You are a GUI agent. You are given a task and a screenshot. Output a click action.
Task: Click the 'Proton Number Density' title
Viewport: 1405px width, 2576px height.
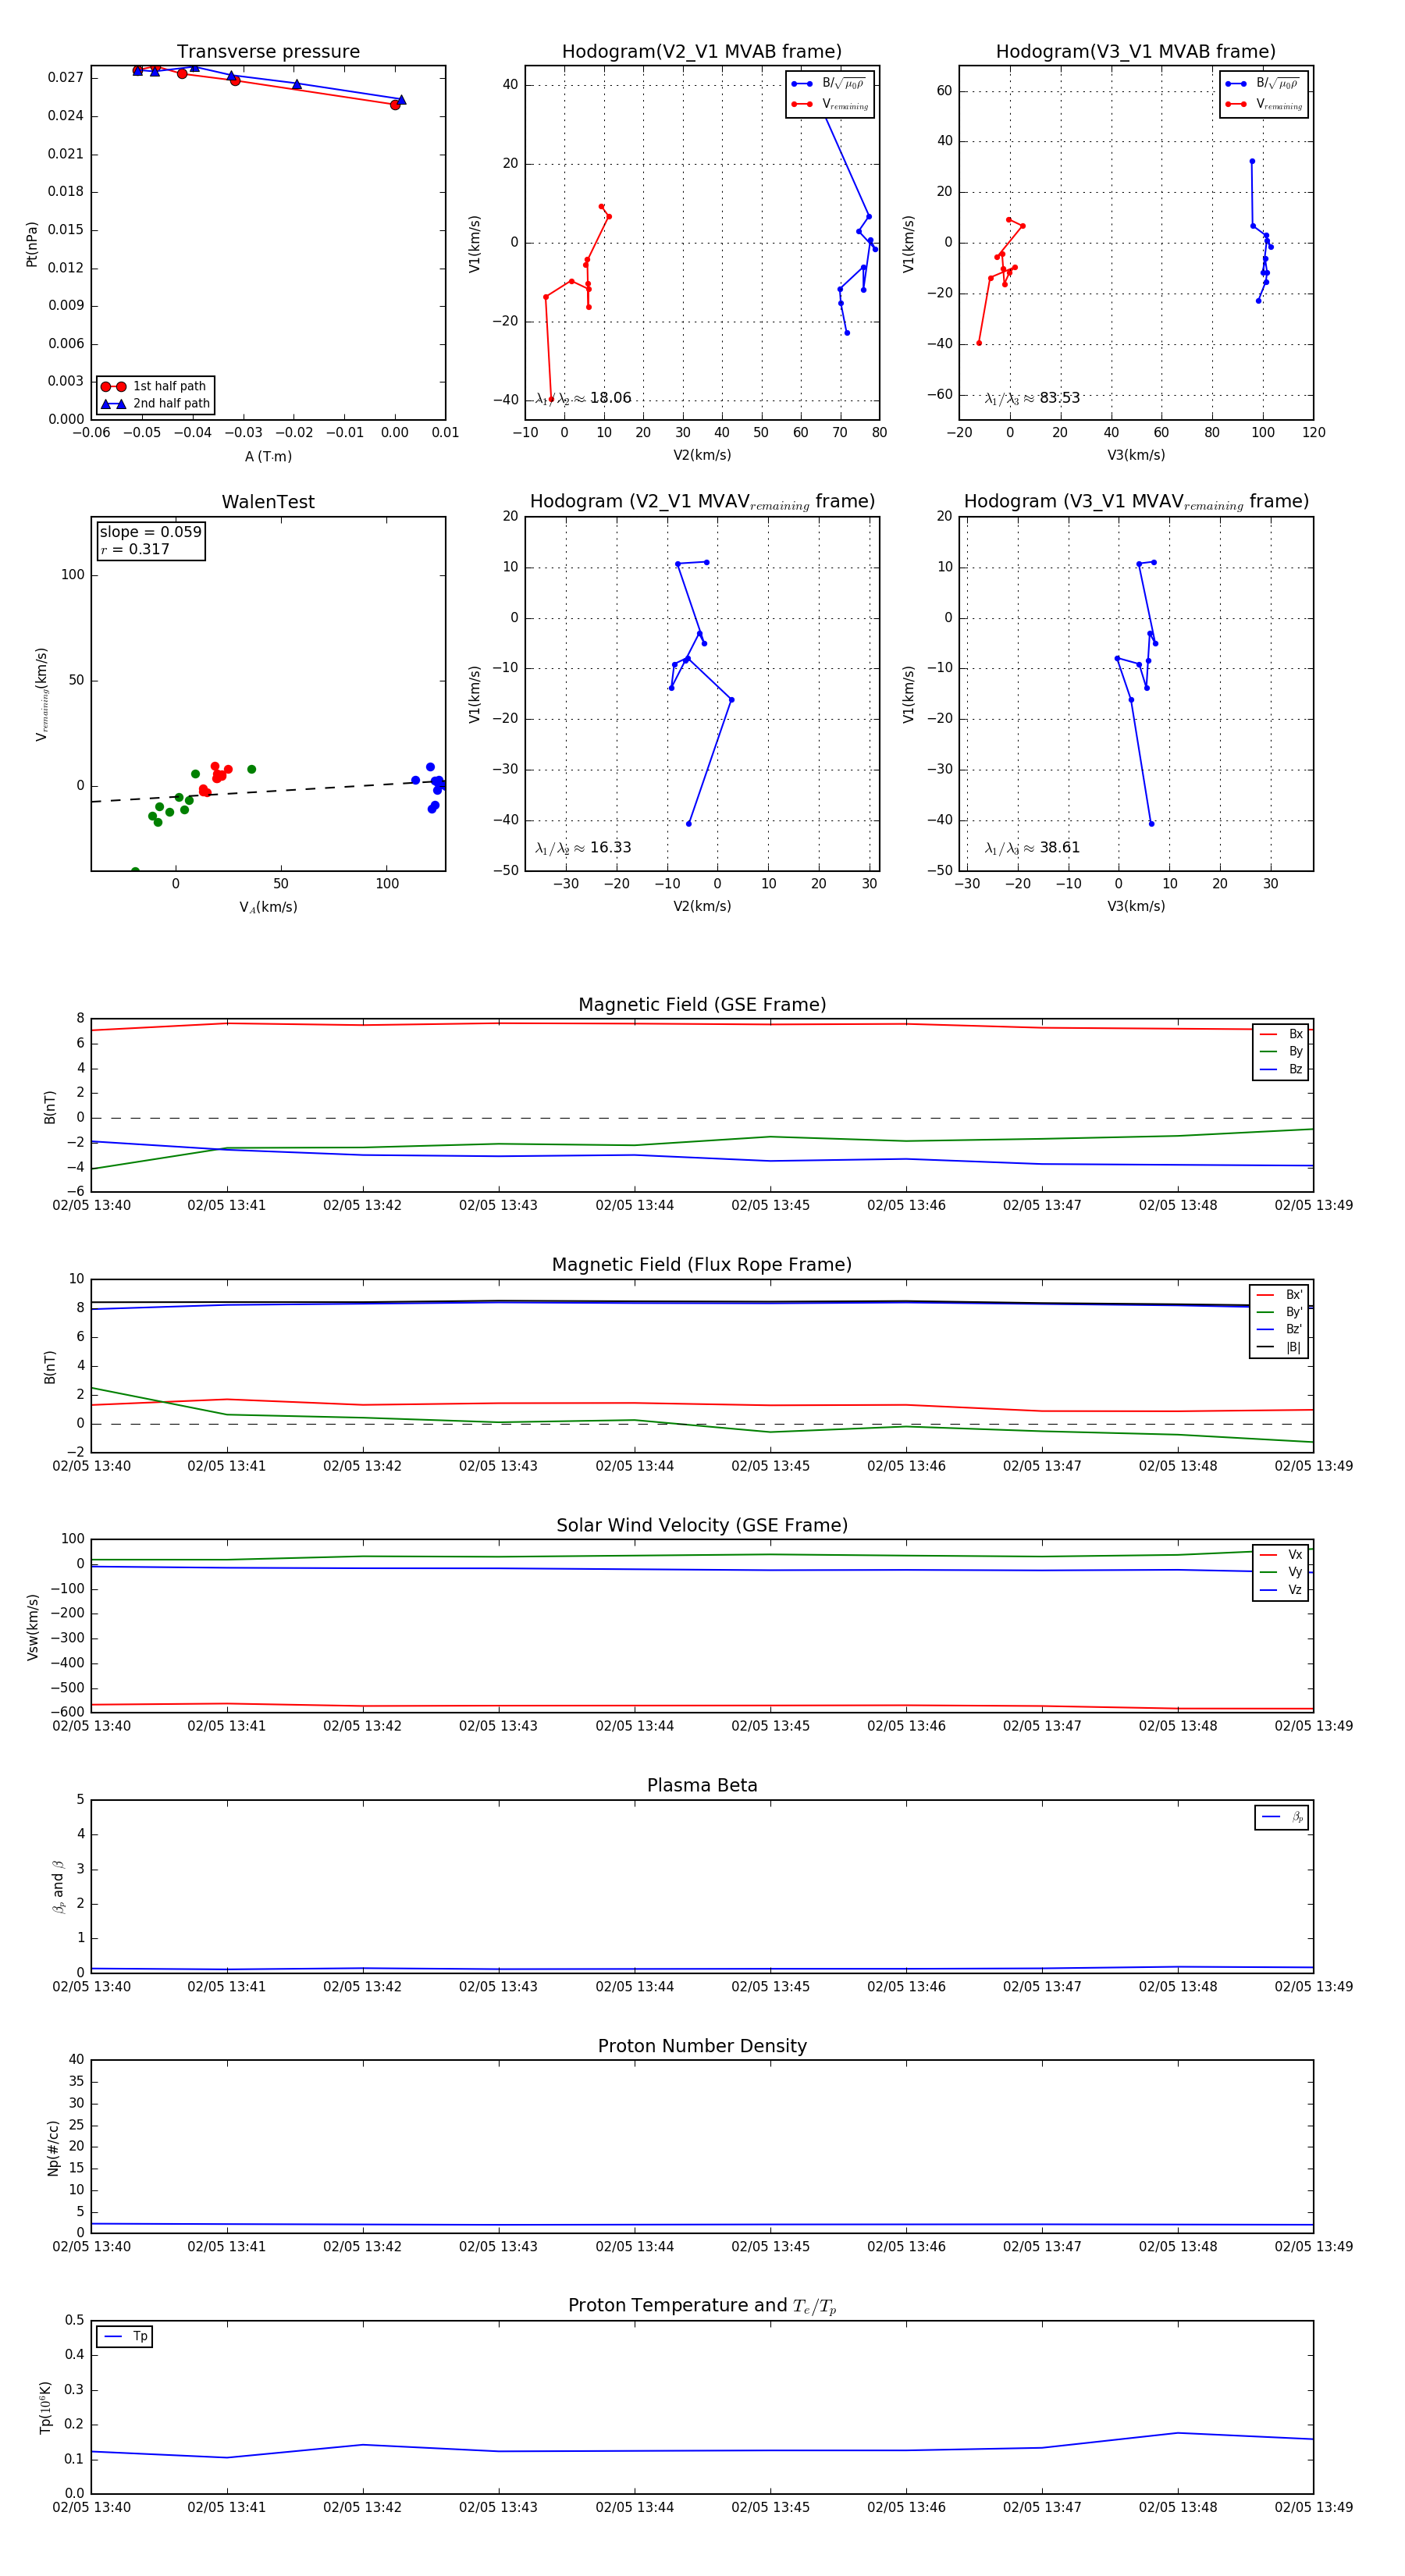[x=702, y=2046]
